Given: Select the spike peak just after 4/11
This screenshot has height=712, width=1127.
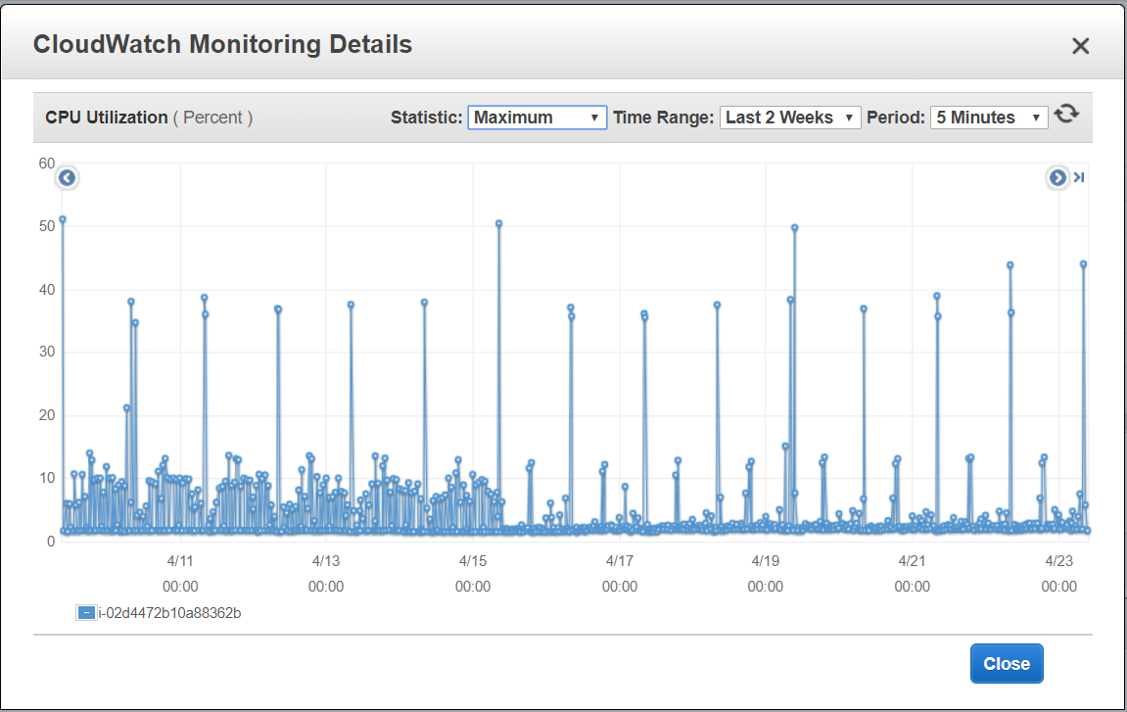Looking at the screenshot, I should coord(205,298).
